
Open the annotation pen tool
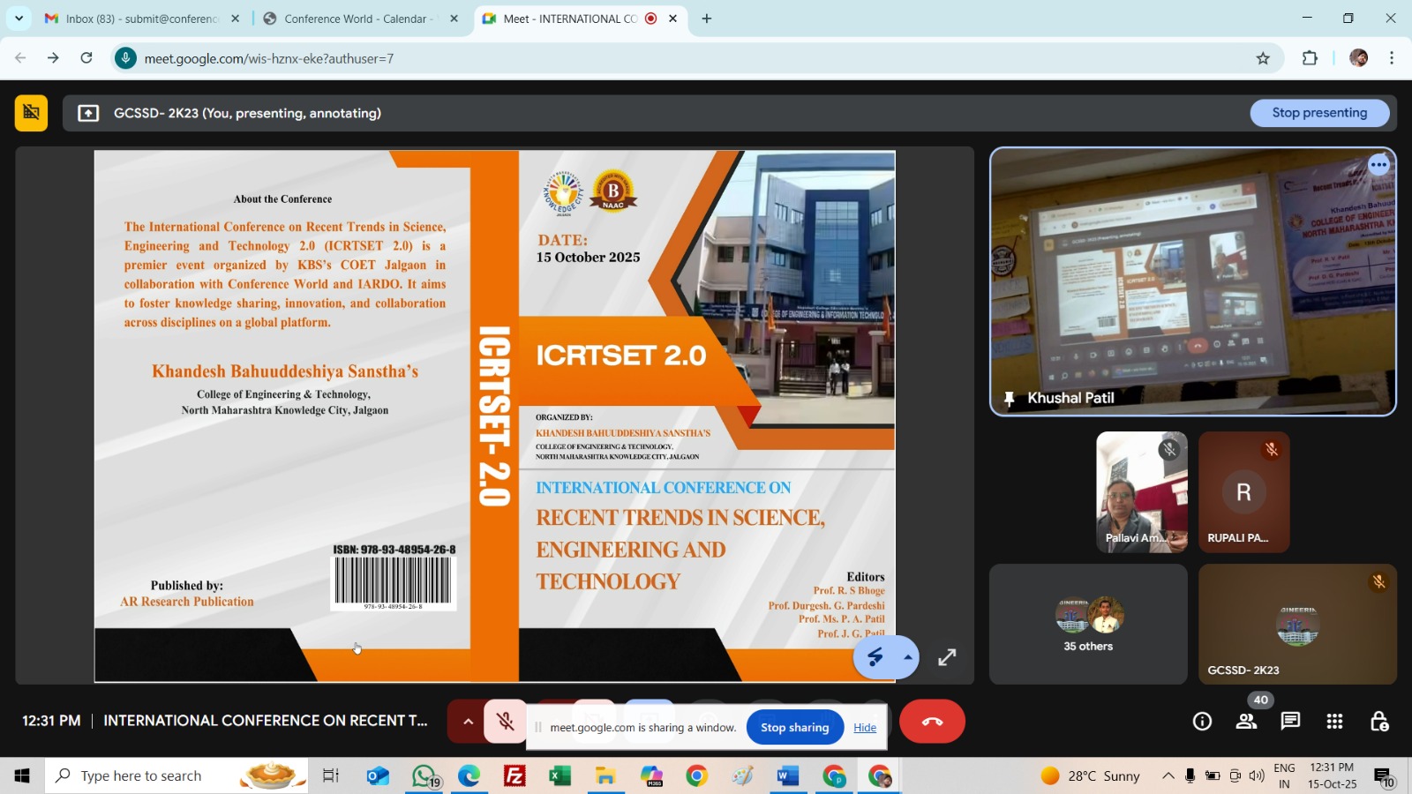coord(875,657)
